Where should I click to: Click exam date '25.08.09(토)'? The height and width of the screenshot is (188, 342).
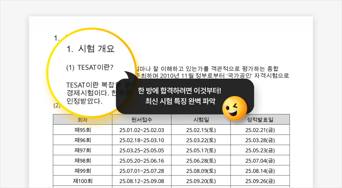201,171
